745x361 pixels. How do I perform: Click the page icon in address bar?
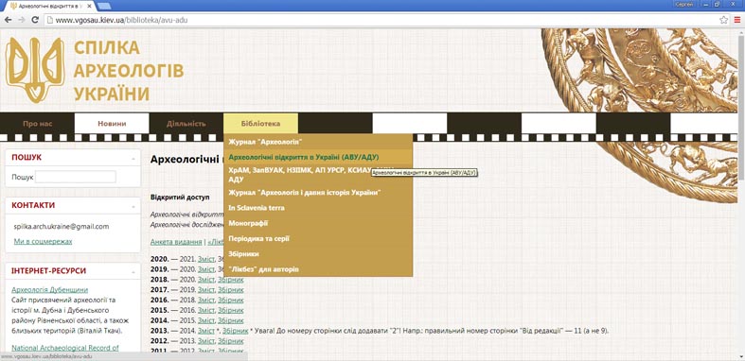(49, 21)
